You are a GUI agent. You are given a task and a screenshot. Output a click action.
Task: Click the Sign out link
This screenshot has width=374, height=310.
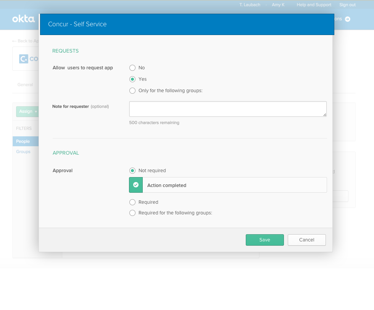(347, 5)
